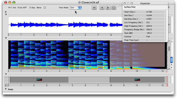This screenshot has height=99, width=177.
Task: Select the High Frequency value 600.0
Action: click(149, 26)
